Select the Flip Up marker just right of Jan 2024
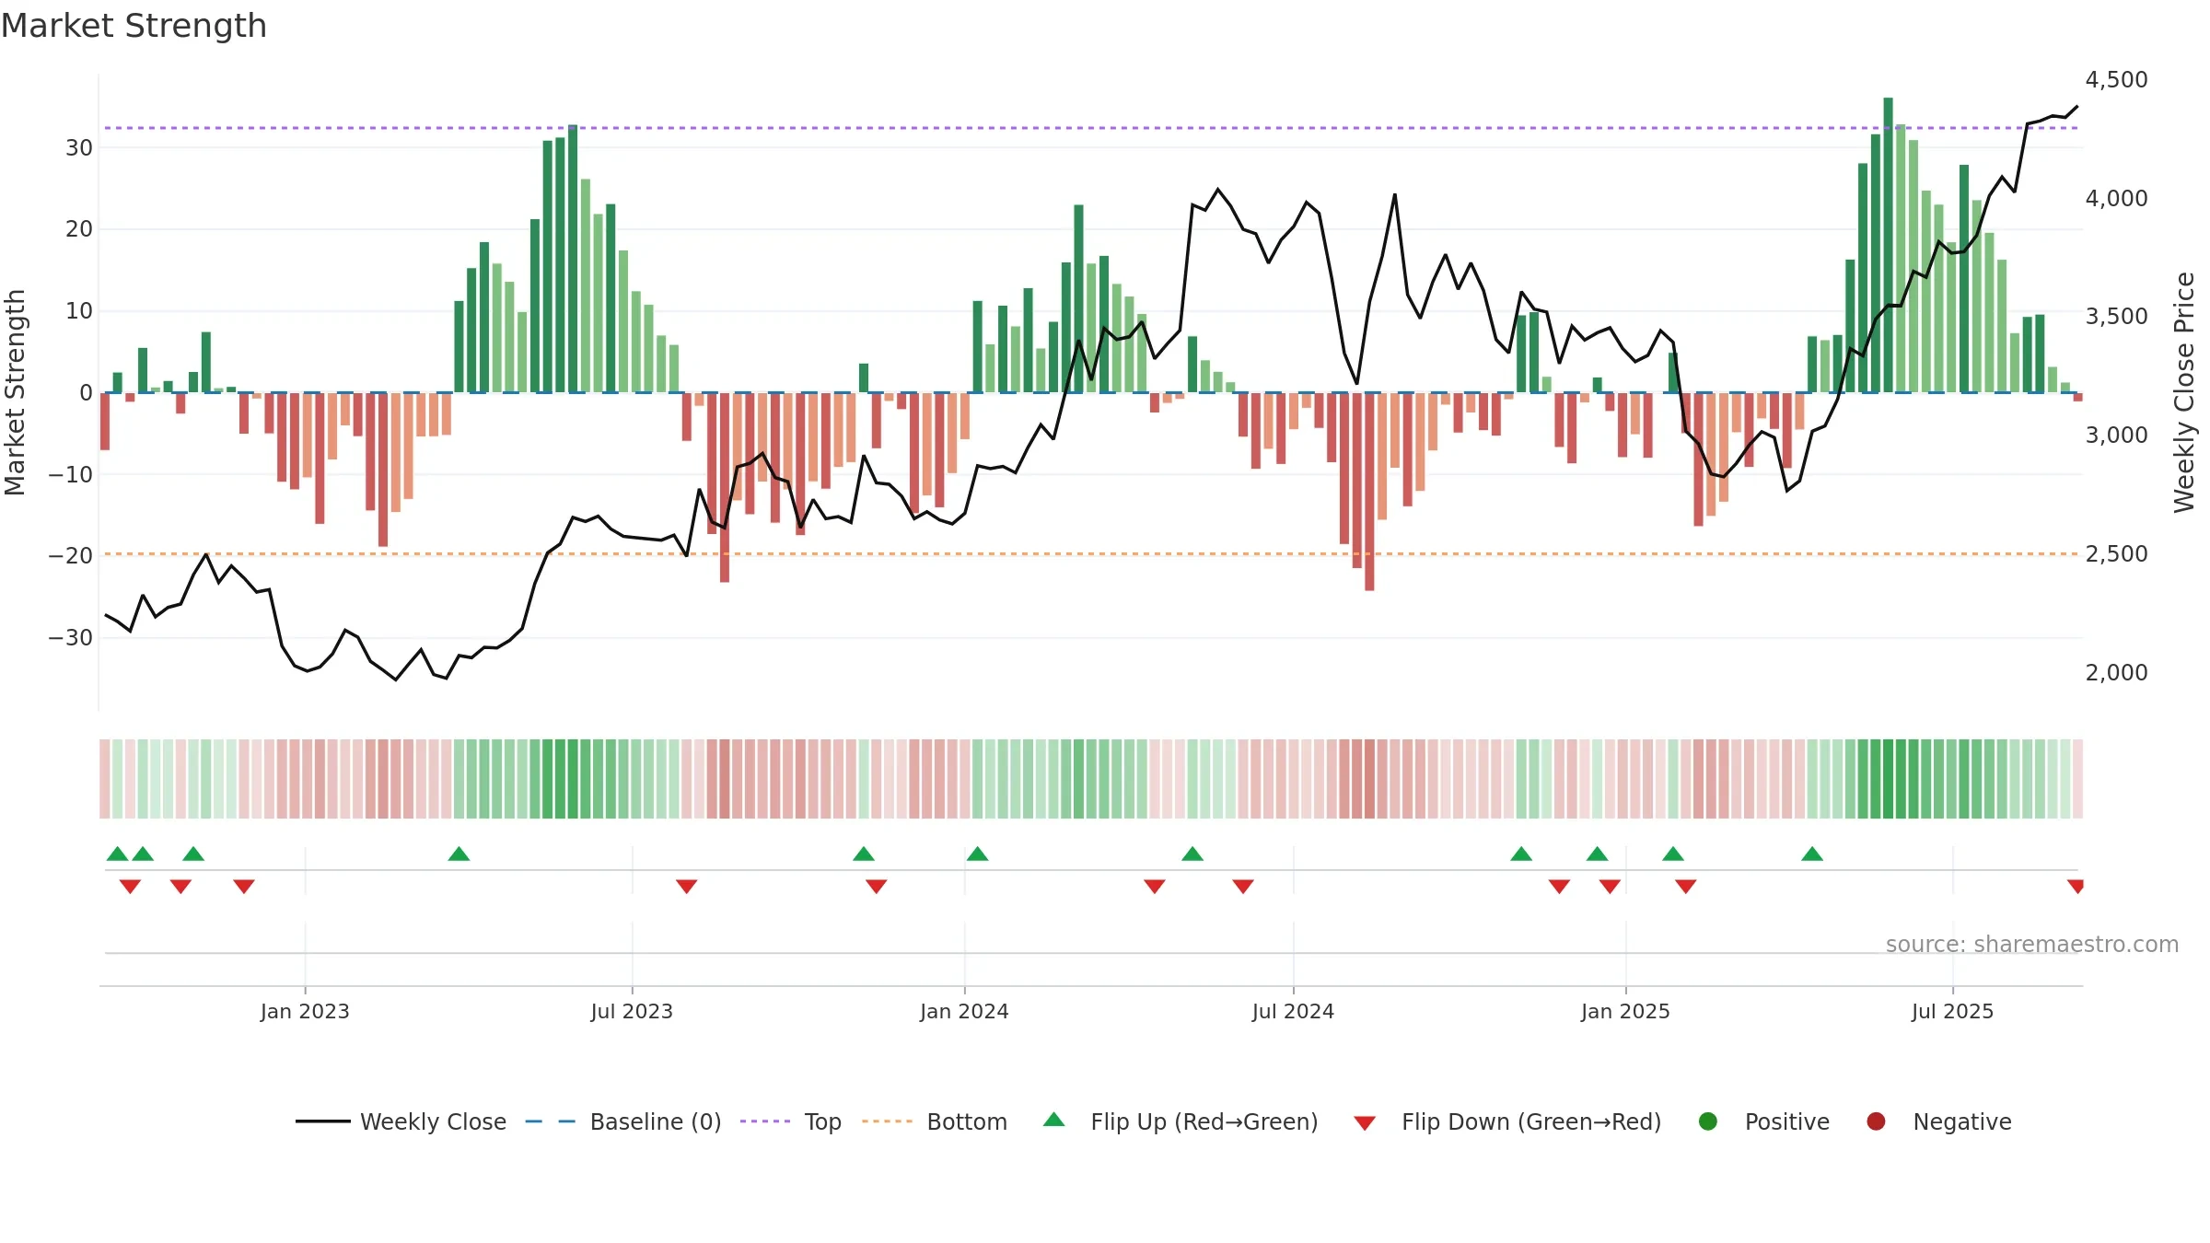 tap(977, 854)
